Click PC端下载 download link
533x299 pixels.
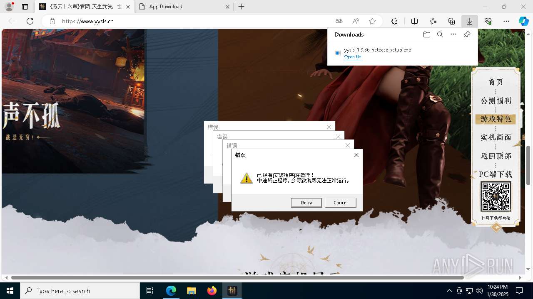click(496, 174)
